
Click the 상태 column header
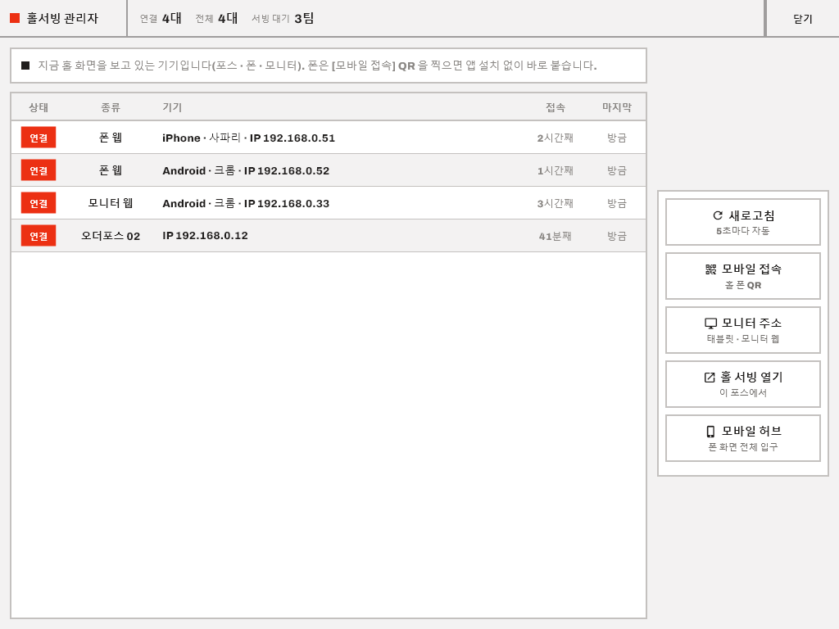click(x=39, y=107)
